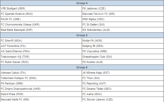Select the PAOK FC (GRE) cell
Viewport: 164px width, 102px height.
point(11,19)
